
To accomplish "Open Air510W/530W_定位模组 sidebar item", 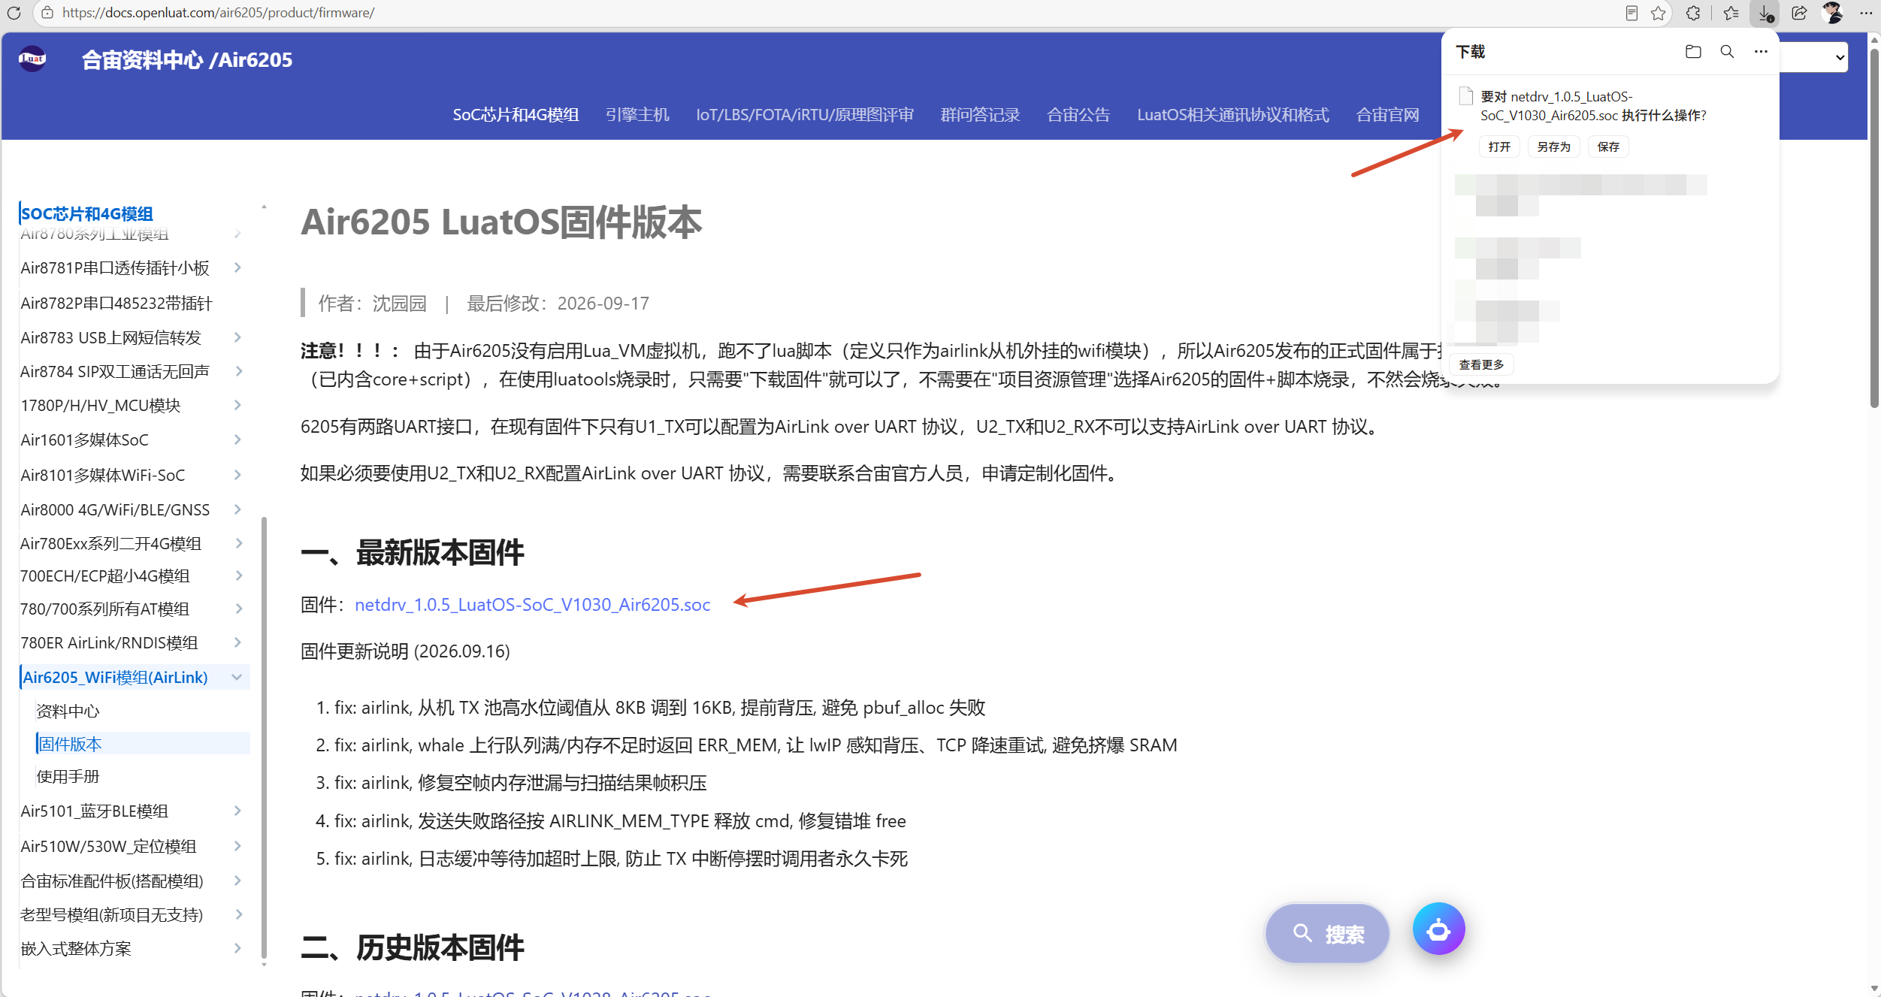I will coord(108,846).
